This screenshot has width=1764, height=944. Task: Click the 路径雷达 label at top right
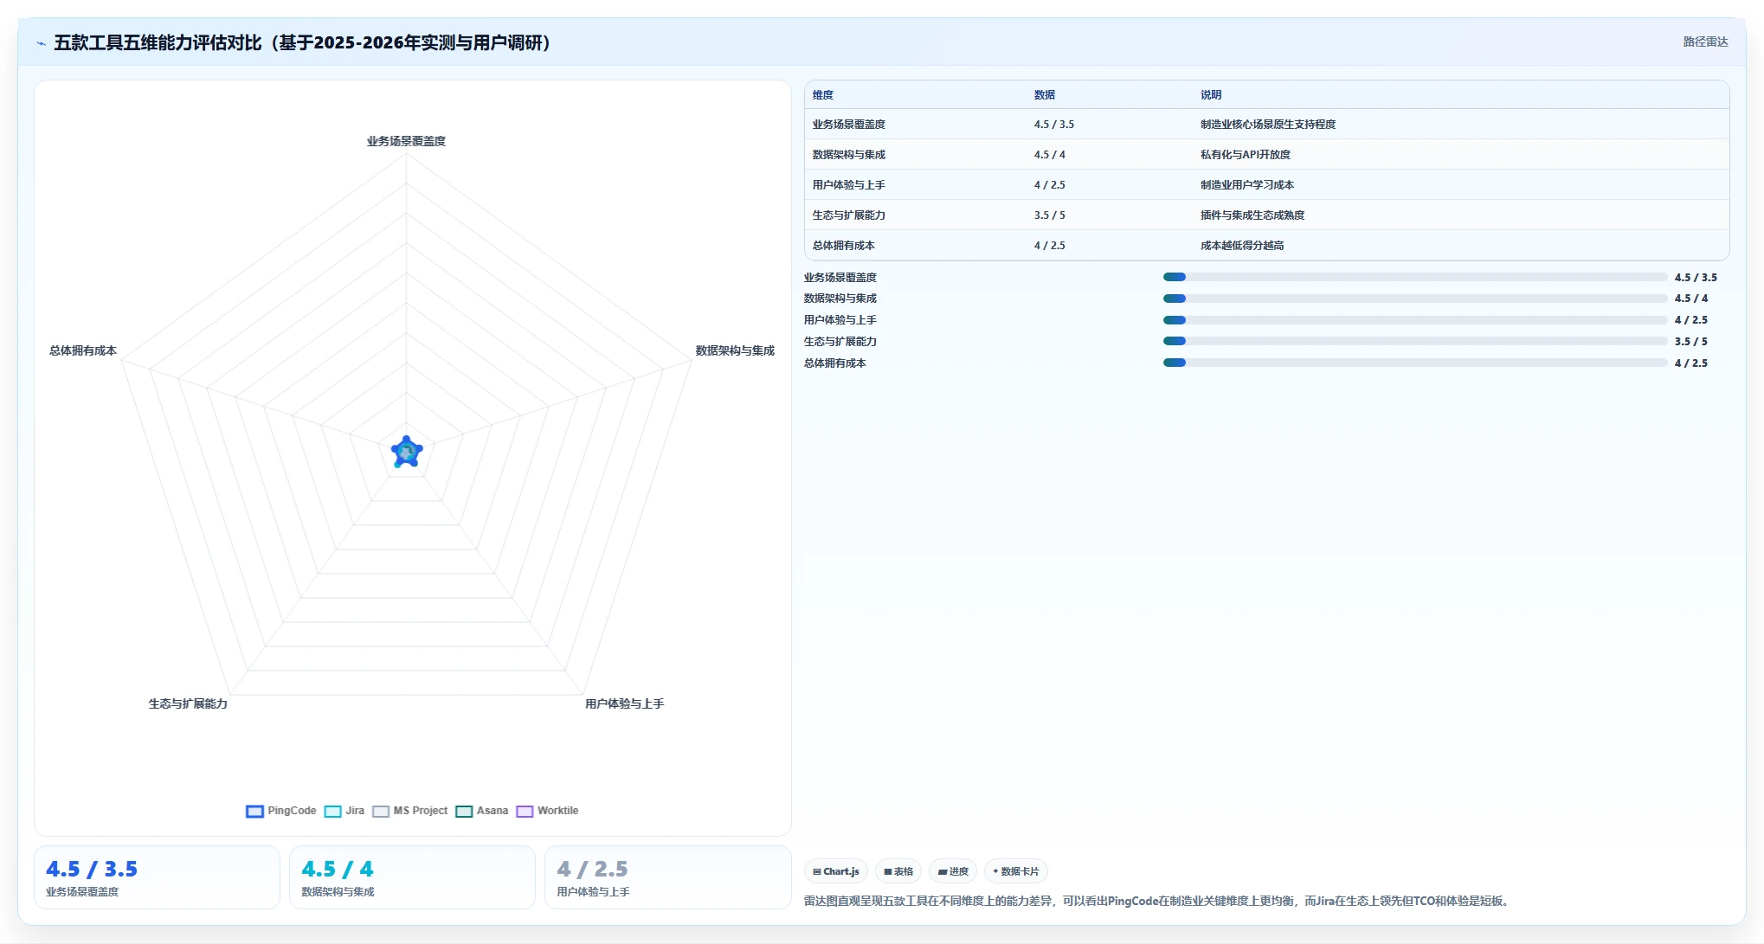1705,42
